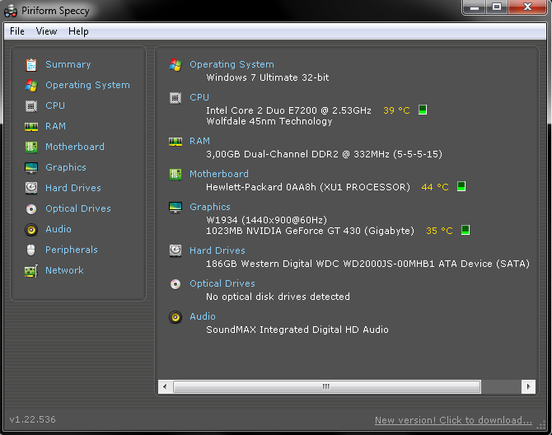The height and width of the screenshot is (435, 552).
Task: Minimize the Speccy window
Action: pos(475,7)
